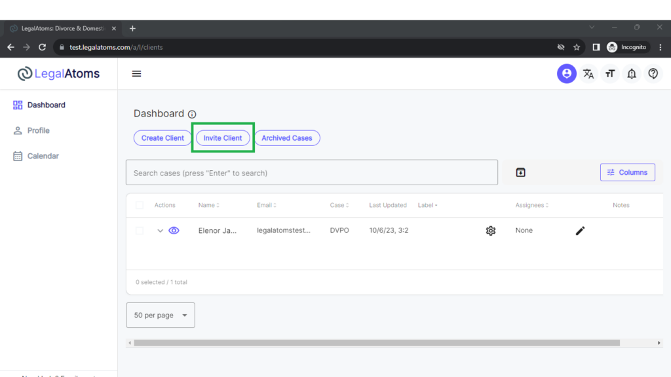The height and width of the screenshot is (377, 671).
Task: Click the Invite Client button
Action: point(223,138)
